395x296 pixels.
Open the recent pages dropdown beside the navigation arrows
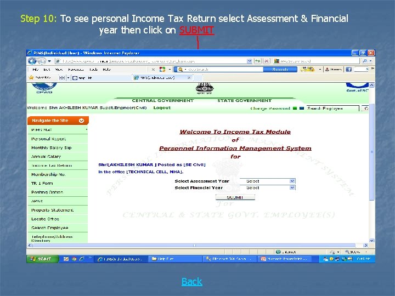pos(49,61)
